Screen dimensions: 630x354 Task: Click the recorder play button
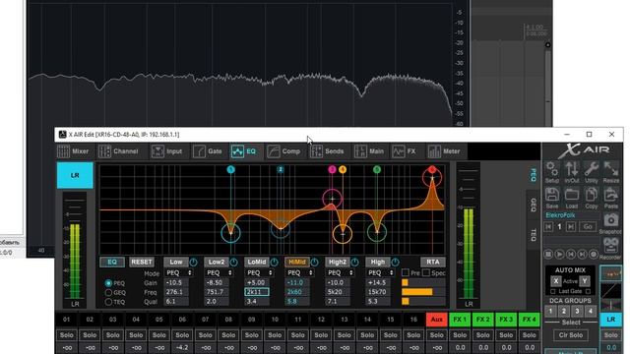point(559,254)
